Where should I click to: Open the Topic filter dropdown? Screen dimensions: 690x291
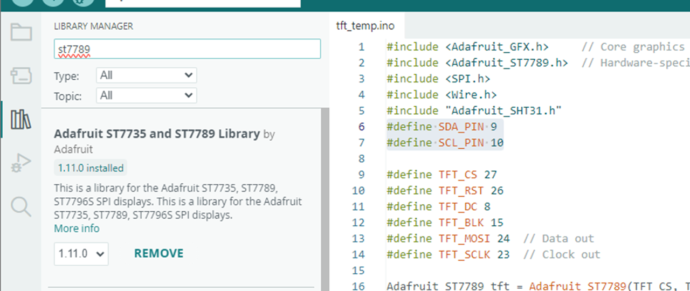click(147, 95)
